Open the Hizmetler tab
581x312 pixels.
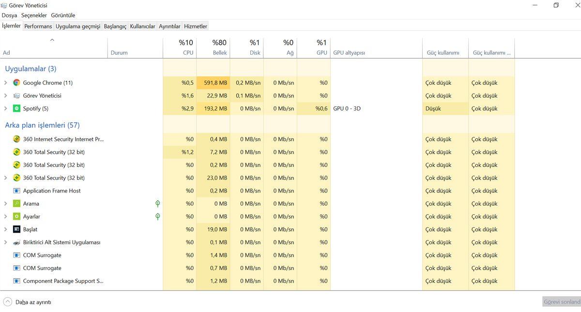click(x=195, y=26)
